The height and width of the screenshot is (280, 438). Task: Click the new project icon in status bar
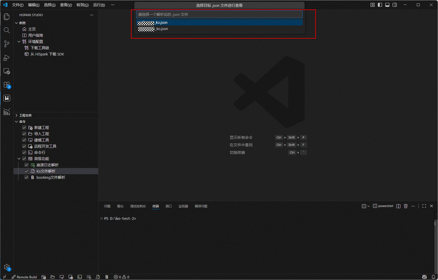(x=44, y=277)
